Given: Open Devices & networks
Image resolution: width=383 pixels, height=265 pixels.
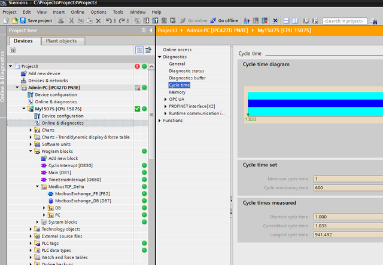Looking at the screenshot, I should point(48,81).
